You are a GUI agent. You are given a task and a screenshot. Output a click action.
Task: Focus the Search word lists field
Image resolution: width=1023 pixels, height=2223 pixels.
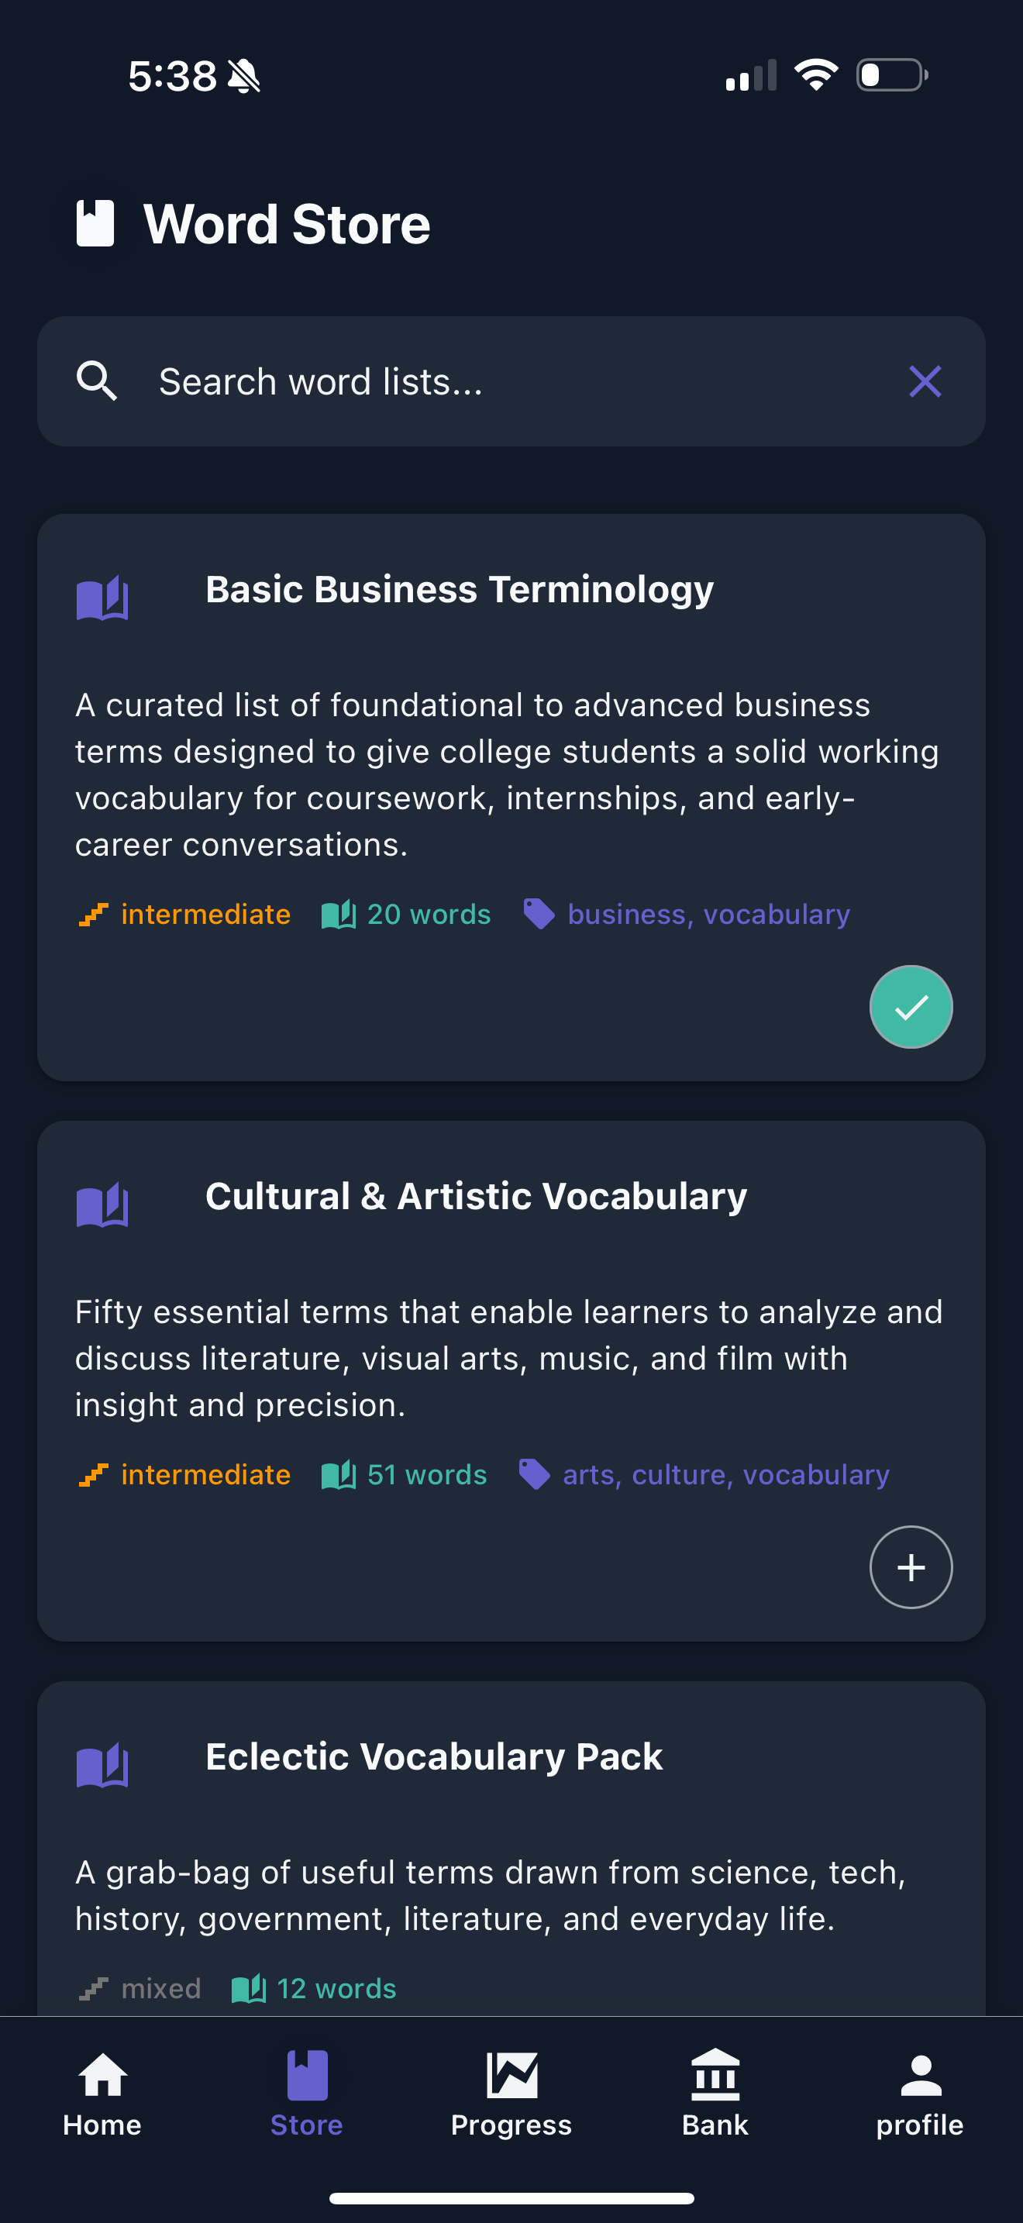[x=511, y=381]
